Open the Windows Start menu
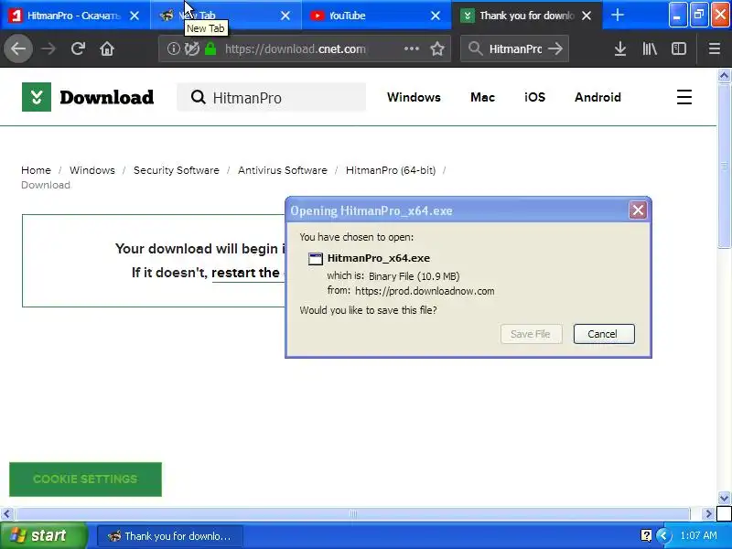Viewport: 732px width, 549px height. pos(43,535)
